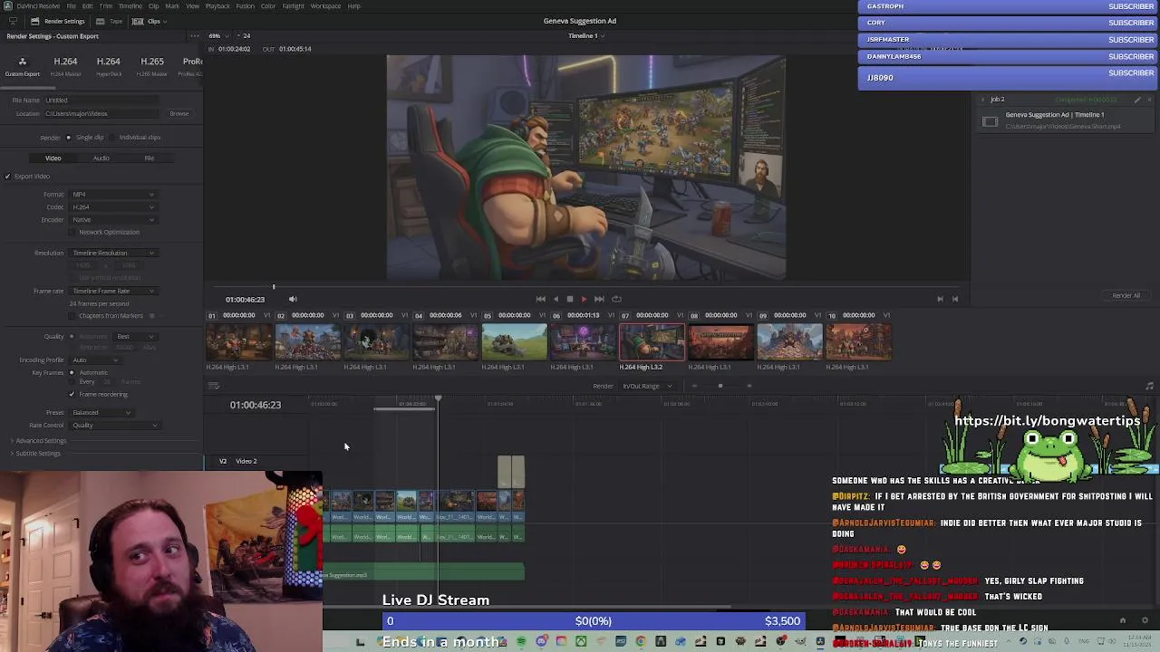Toggle the Frame reordering checkbox
The image size is (1160, 652).
[72, 395]
